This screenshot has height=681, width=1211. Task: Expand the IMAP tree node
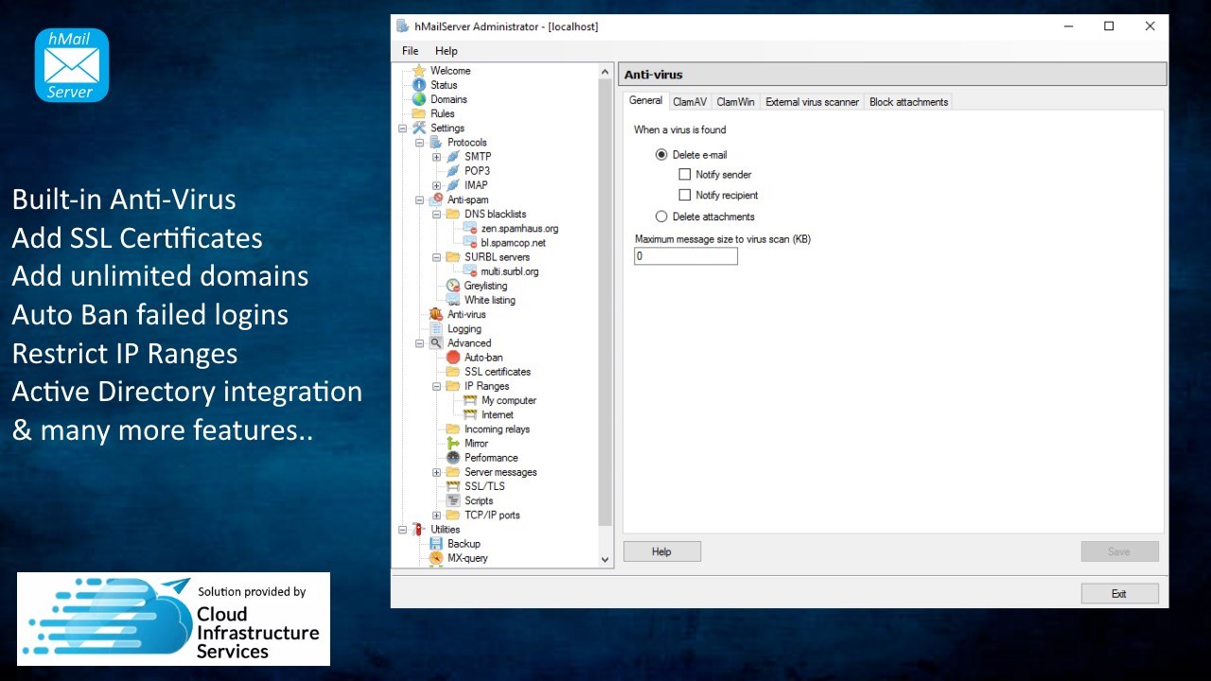[x=436, y=185]
